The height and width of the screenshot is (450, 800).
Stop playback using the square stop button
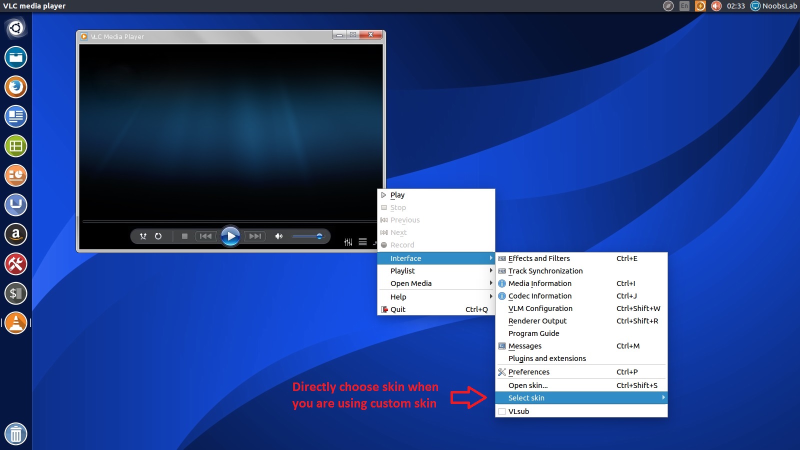click(x=184, y=236)
